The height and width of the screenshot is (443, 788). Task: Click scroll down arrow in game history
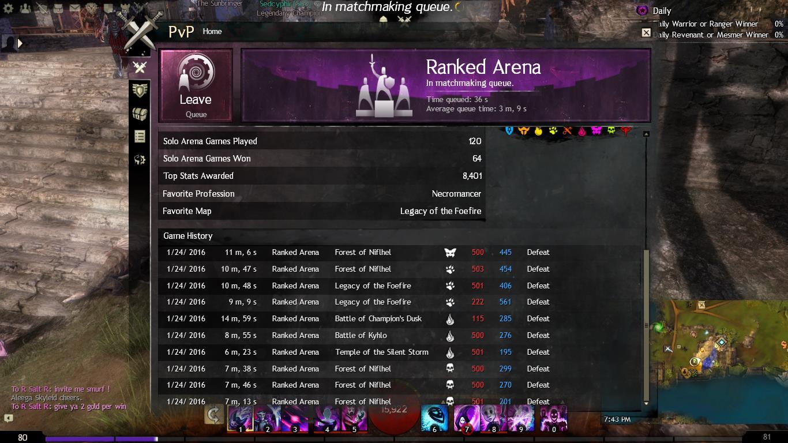click(646, 403)
